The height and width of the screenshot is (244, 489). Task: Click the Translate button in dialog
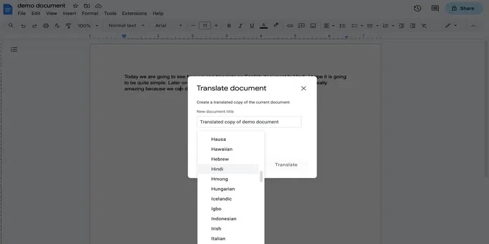(286, 165)
